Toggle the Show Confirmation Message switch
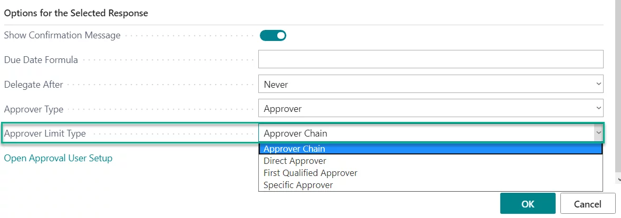The width and height of the screenshot is (621, 218). (273, 36)
